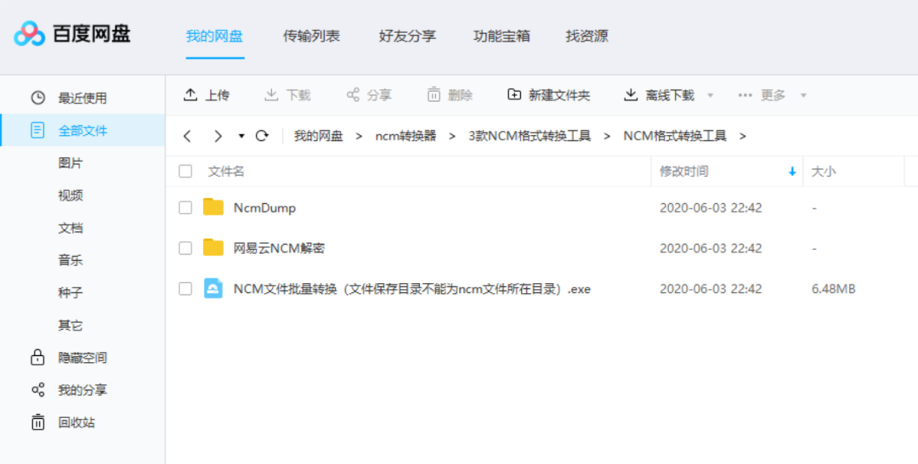Navigate to 我的网盘 breadcrumb

pos(319,136)
